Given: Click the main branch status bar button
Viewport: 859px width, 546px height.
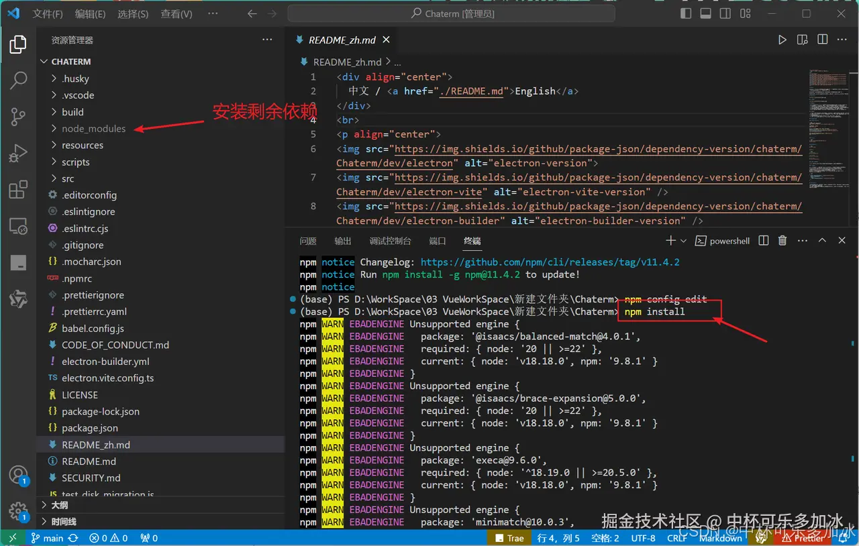Looking at the screenshot, I should click(x=46, y=538).
